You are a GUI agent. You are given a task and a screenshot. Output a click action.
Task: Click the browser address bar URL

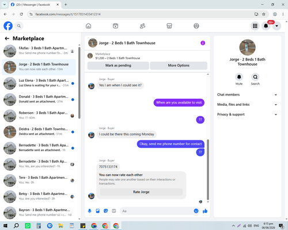[x=68, y=14]
